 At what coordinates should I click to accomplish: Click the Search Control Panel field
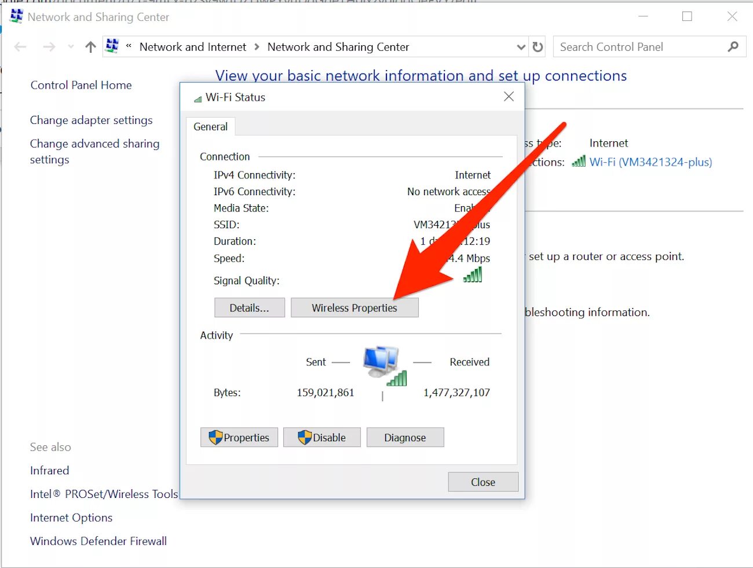(x=650, y=47)
